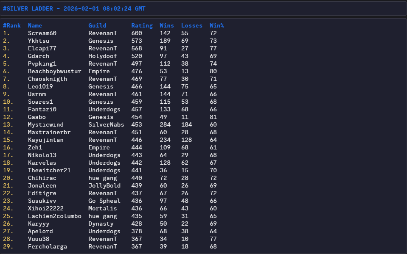Open player Scream60's name
Image resolution: width=407 pixels, height=254 pixels.
point(42,33)
